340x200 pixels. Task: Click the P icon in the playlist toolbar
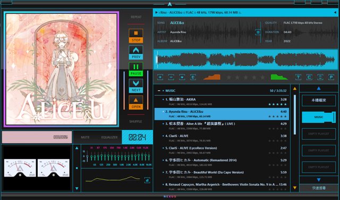click(x=331, y=77)
